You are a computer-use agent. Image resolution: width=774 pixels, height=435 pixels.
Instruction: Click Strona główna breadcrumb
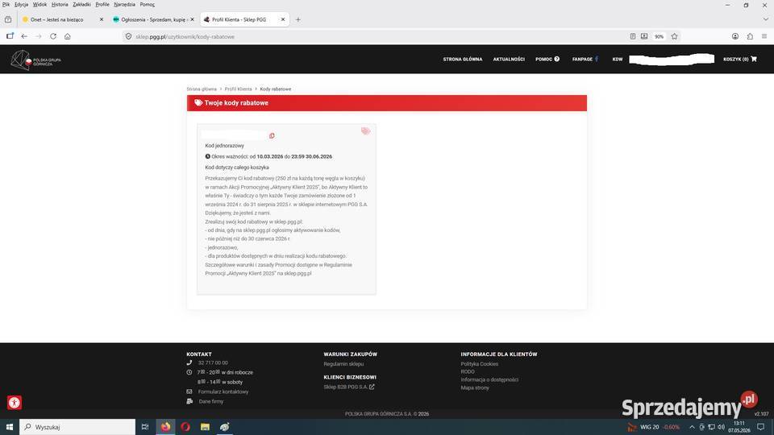[x=202, y=89]
